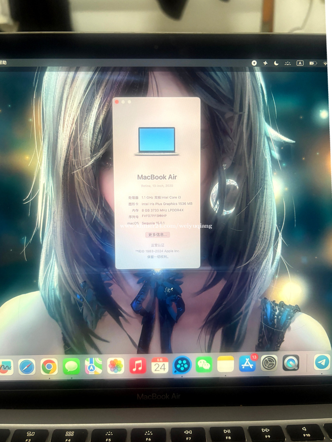Open Telegram from the Dock
This screenshot has height=442, width=332.
coord(322,362)
